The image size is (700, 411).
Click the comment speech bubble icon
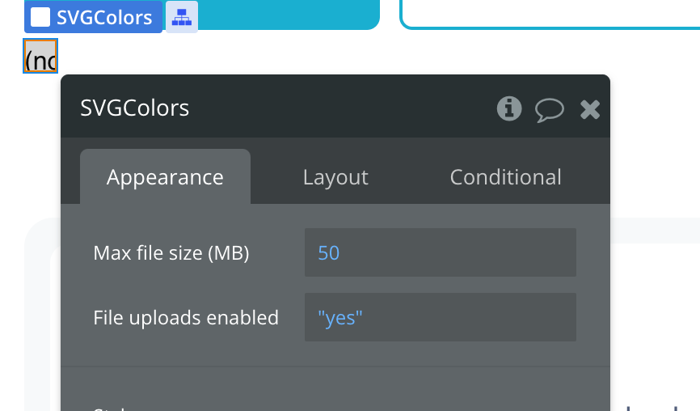[x=550, y=109]
